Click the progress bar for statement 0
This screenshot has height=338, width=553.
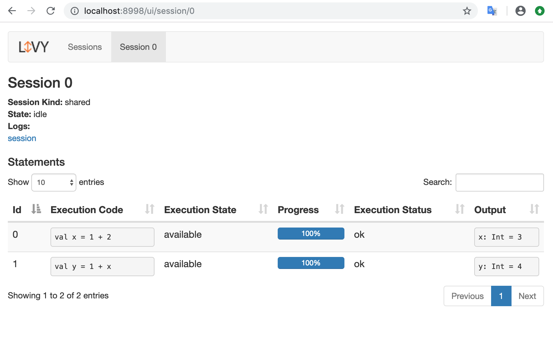click(x=311, y=234)
